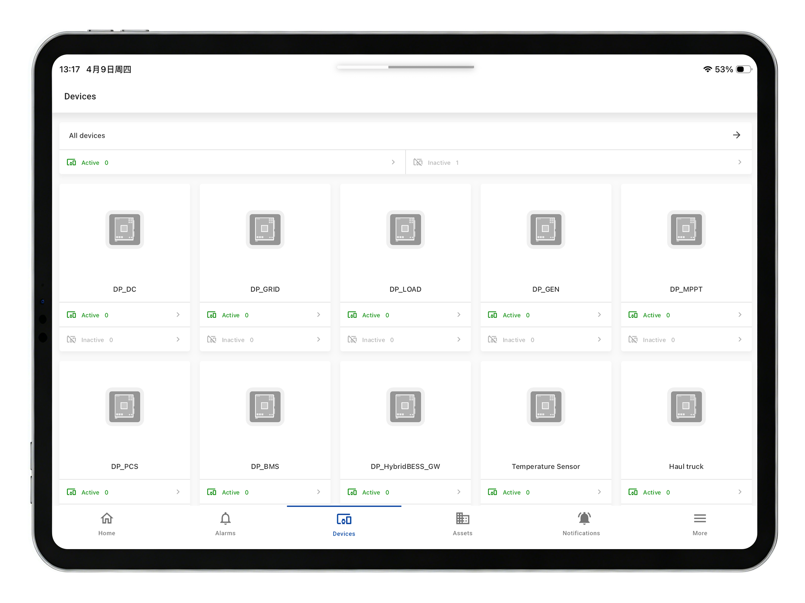Expand All devices Active list chevron
The image size is (805, 603).
point(393,162)
